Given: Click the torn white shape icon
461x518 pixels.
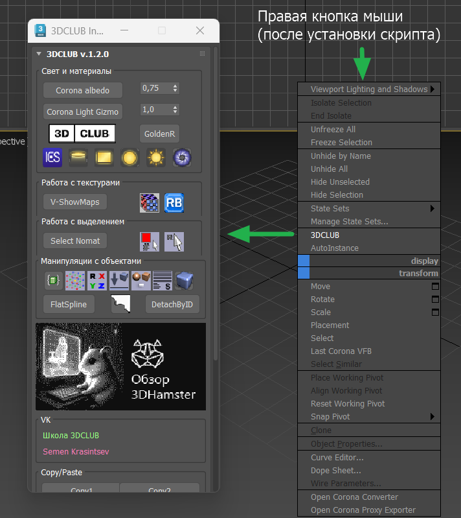Looking at the screenshot, I should (x=120, y=304).
